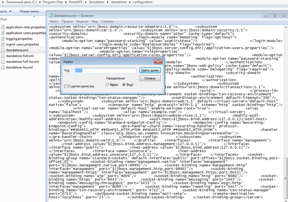Screen dimensions: 288x202
Task: Focus the Что search input field
Action: point(106,71)
